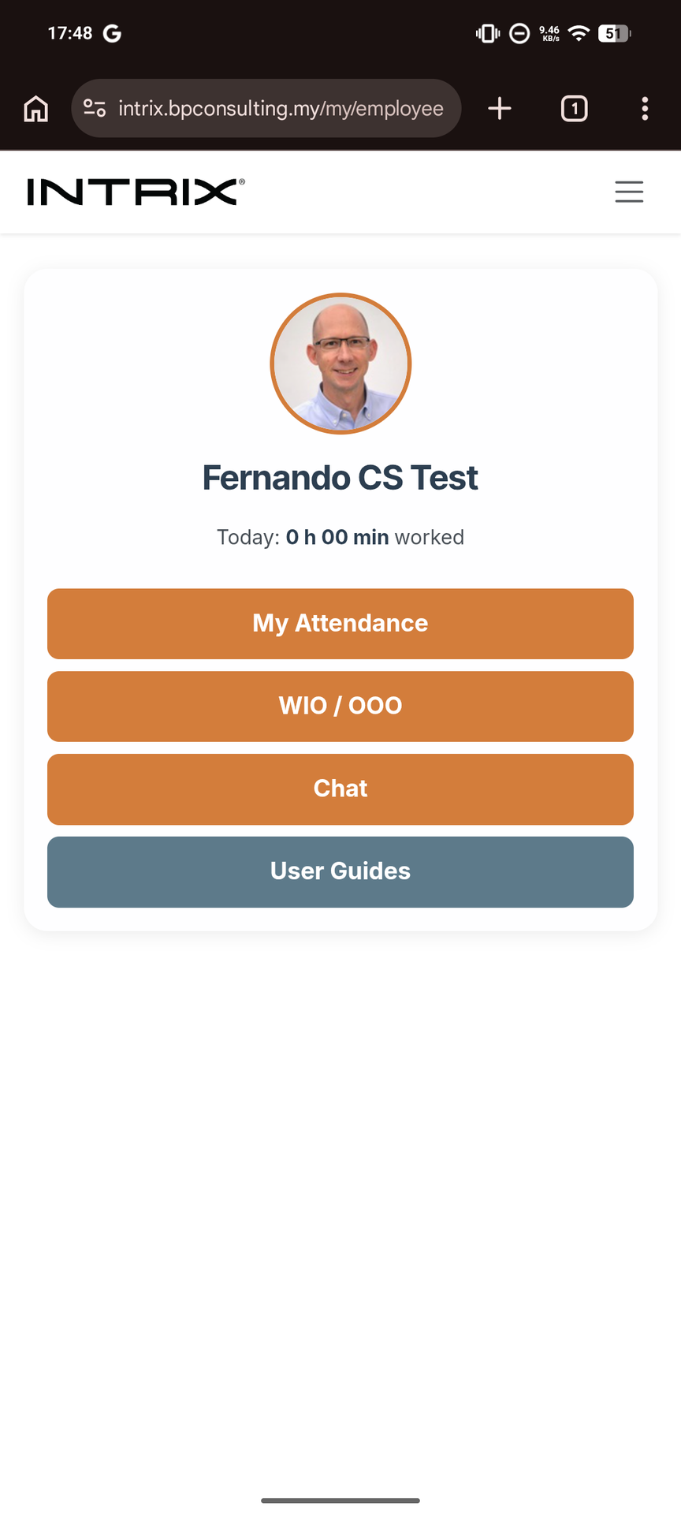Screen dimensions: 681x1514
Task: Open a new tab with plus icon
Action: [500, 109]
